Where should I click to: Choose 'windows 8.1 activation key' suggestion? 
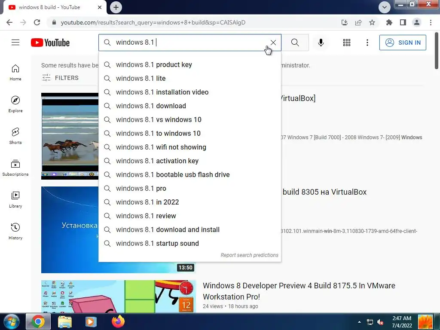[189, 161]
